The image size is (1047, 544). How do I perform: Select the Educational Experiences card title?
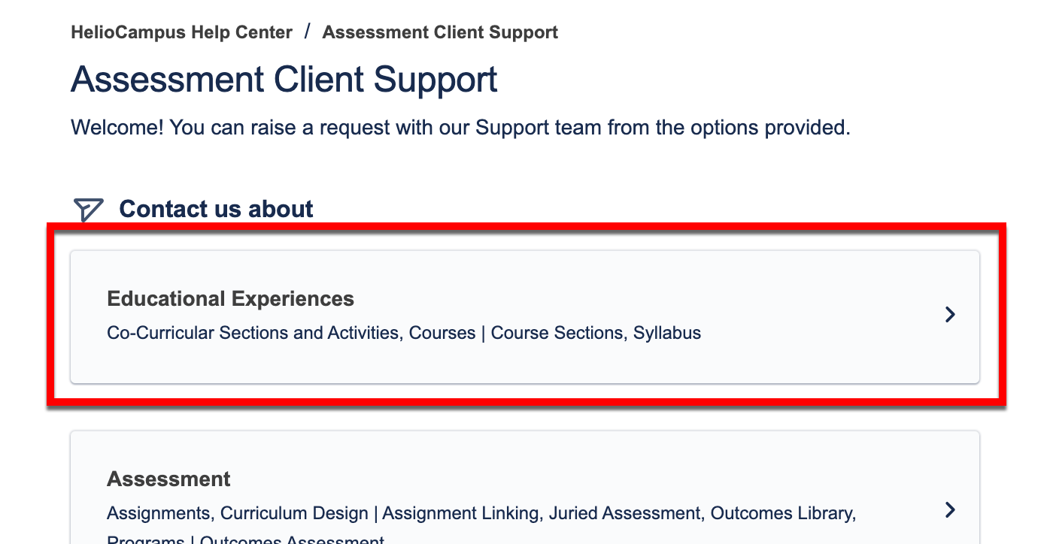[230, 298]
